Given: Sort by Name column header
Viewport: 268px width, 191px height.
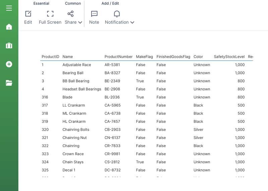Looking at the screenshot, I should [x=68, y=57].
